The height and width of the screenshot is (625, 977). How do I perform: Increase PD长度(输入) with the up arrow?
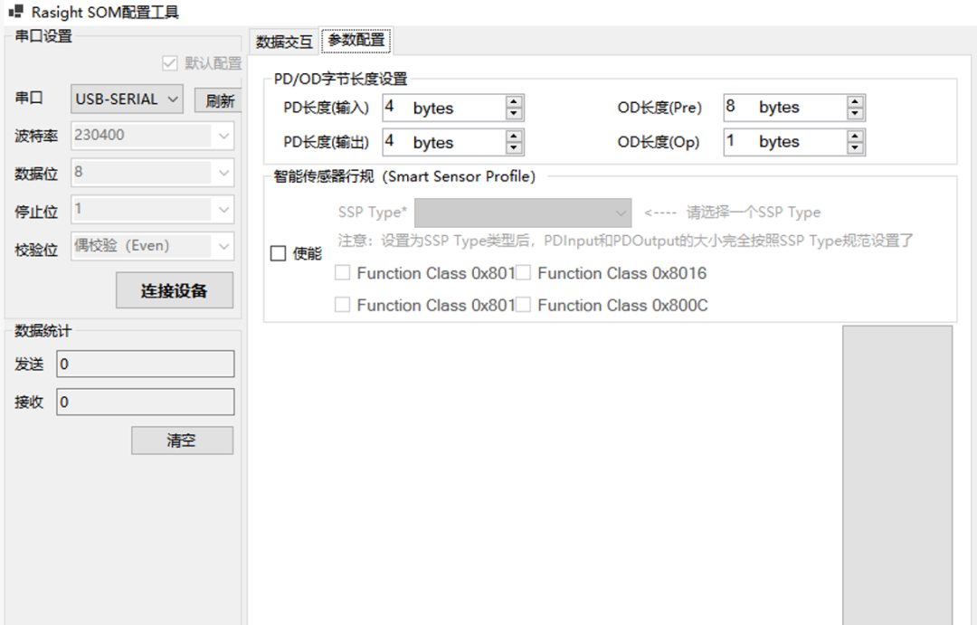coord(514,102)
